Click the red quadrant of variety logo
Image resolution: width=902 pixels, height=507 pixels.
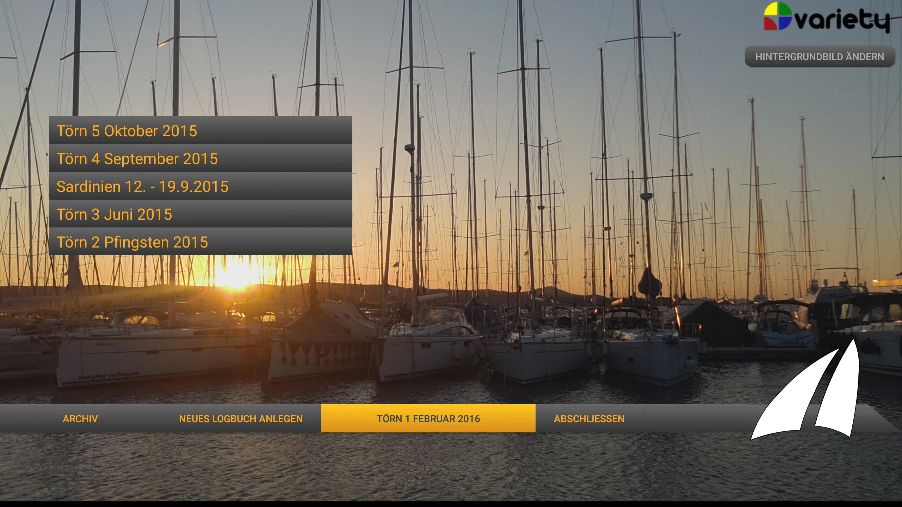click(x=770, y=23)
